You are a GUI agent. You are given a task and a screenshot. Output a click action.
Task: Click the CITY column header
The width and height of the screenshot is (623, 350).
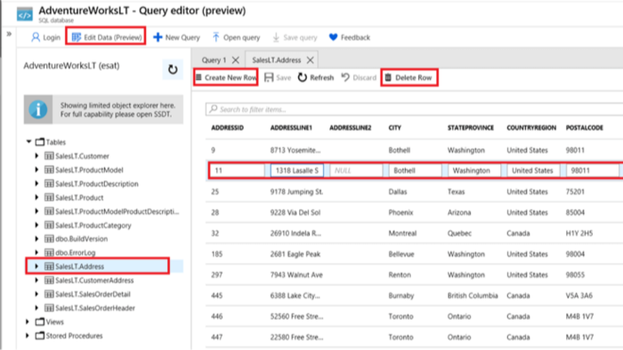point(394,128)
